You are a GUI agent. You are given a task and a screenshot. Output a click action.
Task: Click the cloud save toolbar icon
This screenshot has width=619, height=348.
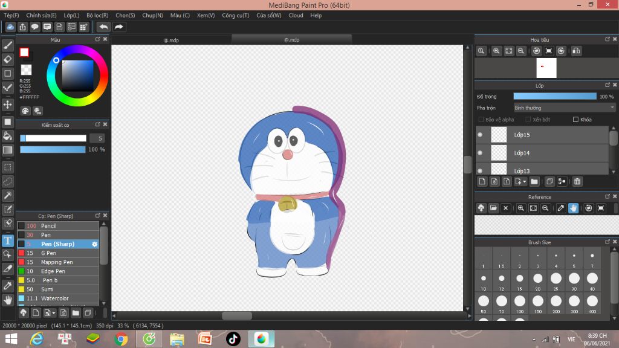pos(10,27)
